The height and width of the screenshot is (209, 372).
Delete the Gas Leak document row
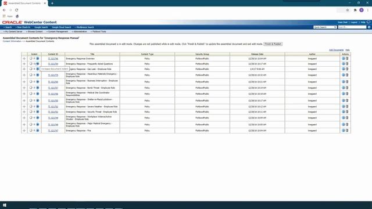[347, 69]
